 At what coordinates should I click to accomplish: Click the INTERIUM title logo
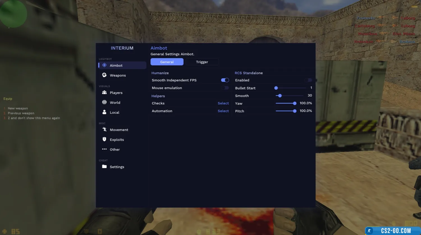point(122,48)
